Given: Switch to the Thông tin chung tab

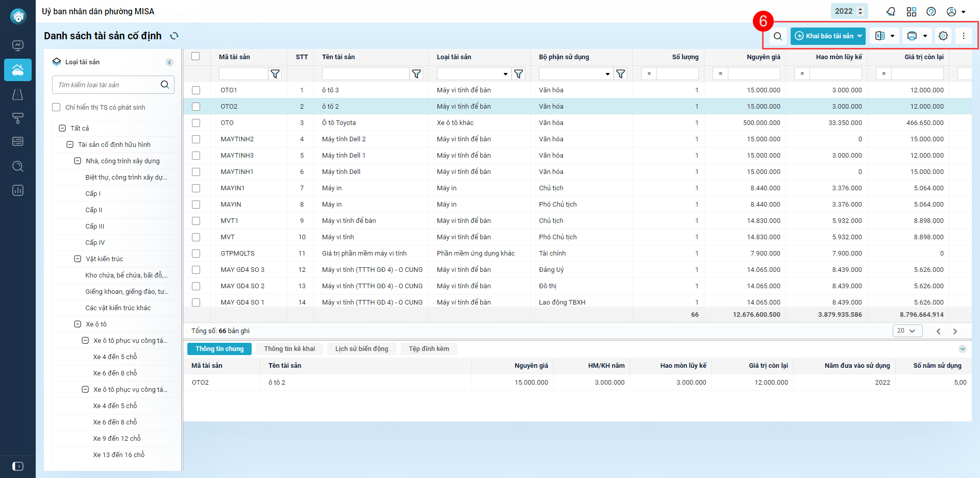Looking at the screenshot, I should pos(219,349).
